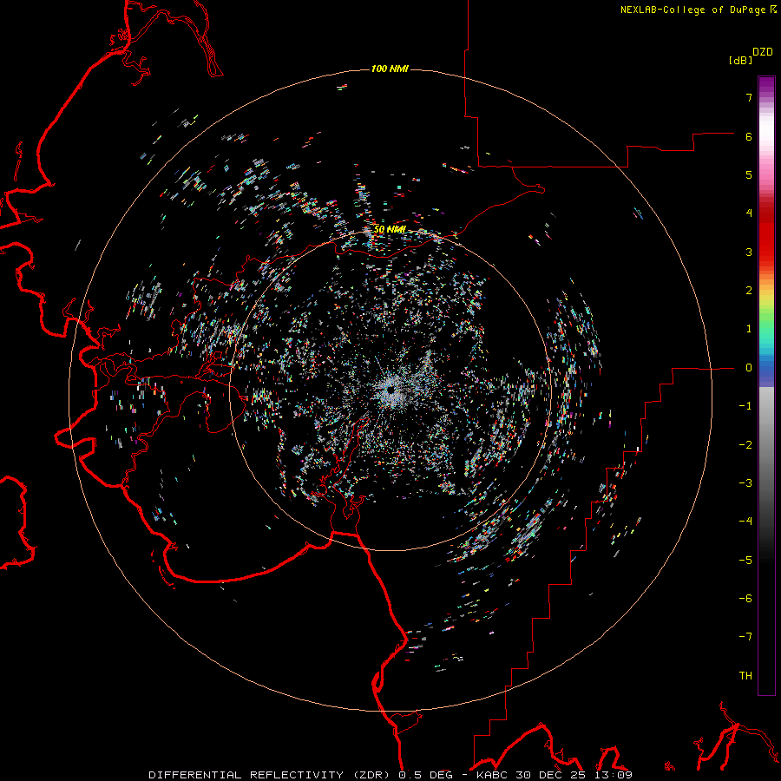781x781 pixels.
Task: Click the "0.5 DEG" elevation angle text
Action: pos(426,775)
